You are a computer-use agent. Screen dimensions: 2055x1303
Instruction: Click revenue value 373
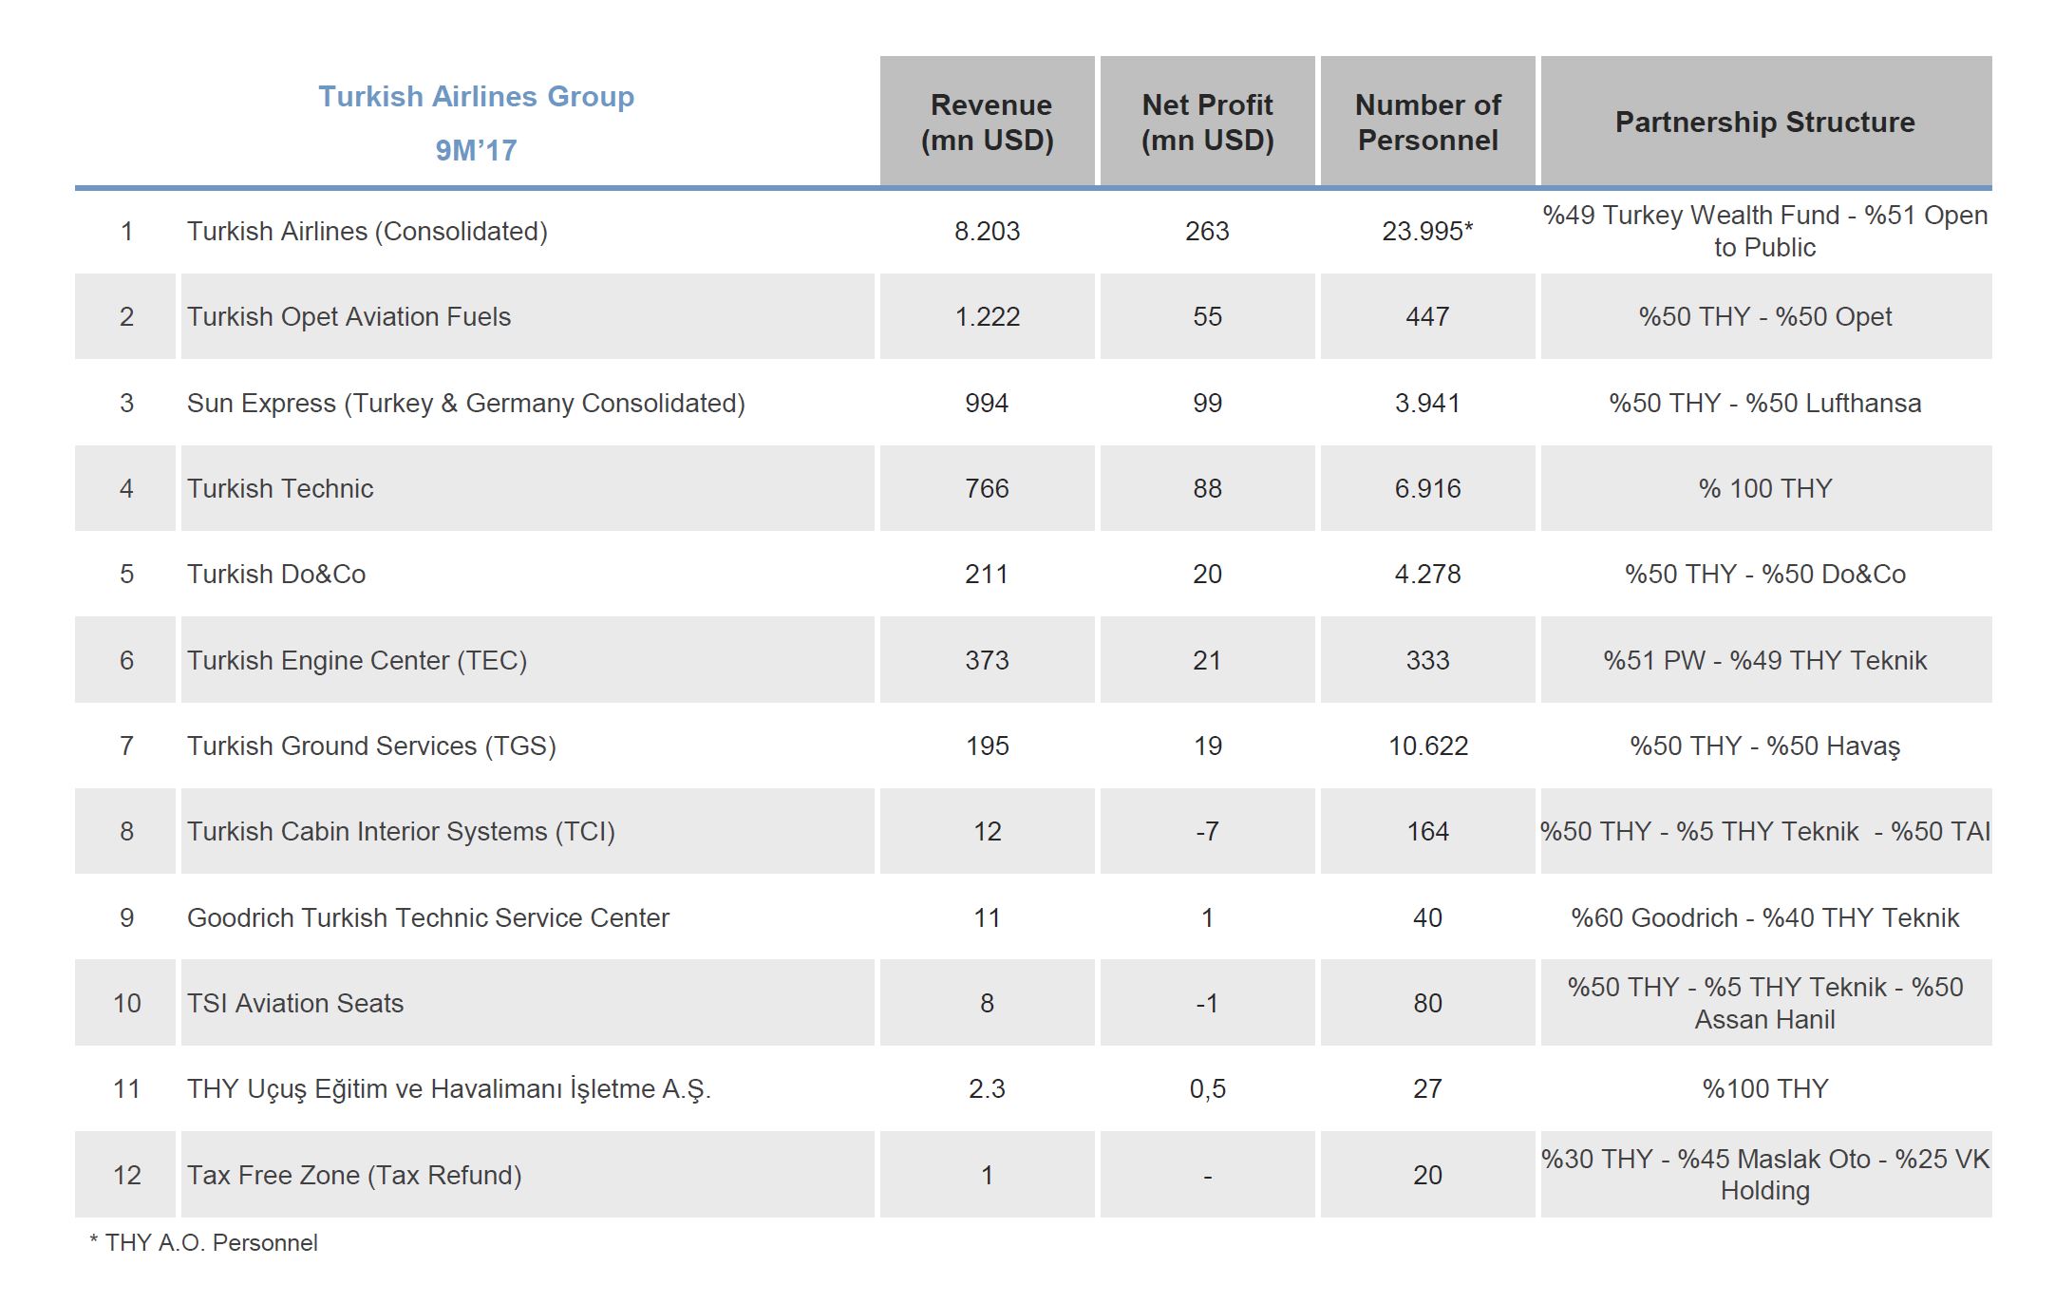pos(988,661)
